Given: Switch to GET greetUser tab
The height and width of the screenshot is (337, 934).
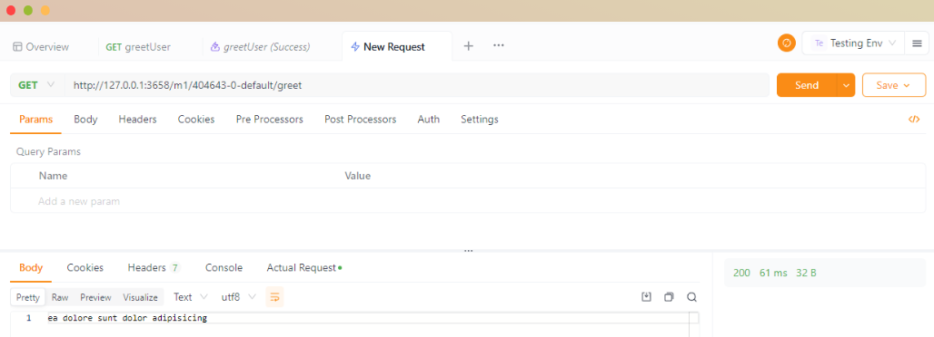Looking at the screenshot, I should pos(138,47).
